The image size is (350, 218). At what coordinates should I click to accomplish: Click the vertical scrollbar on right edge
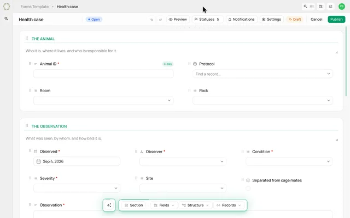point(346,62)
